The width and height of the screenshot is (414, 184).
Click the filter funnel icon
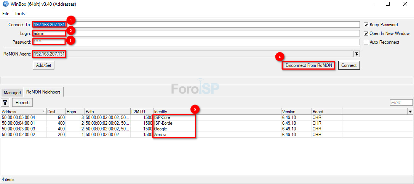5,103
